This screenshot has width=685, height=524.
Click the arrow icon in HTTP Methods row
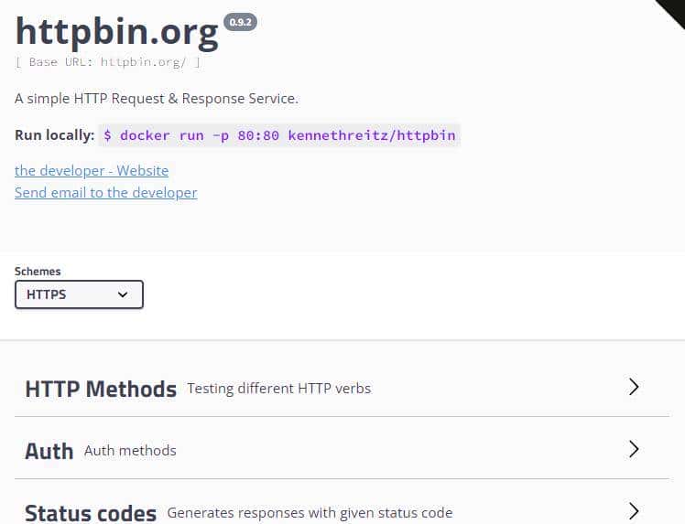click(x=634, y=387)
